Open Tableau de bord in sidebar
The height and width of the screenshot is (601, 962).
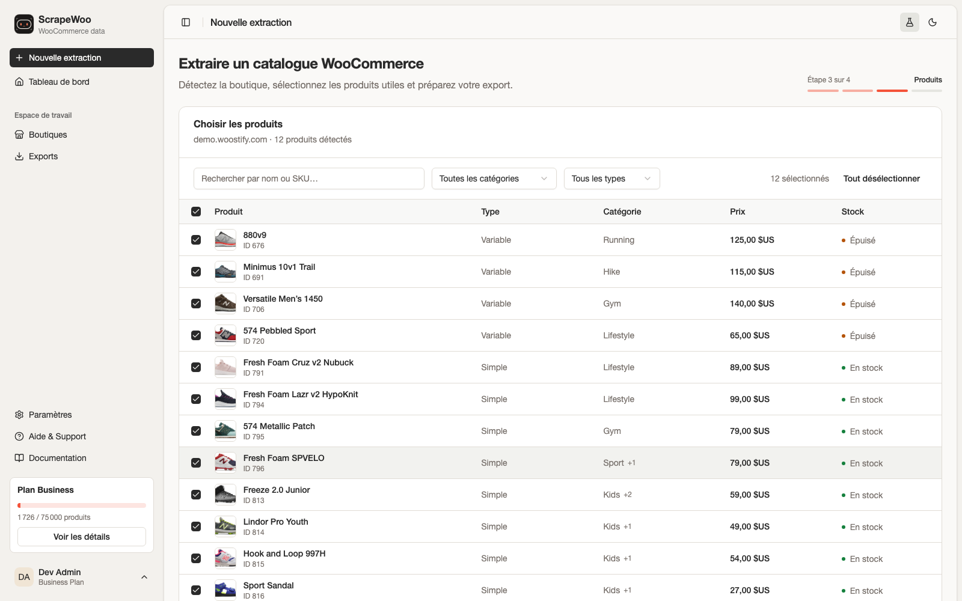82,82
